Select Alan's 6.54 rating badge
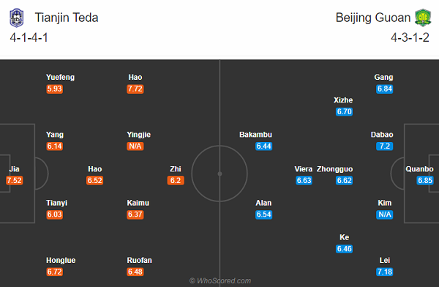 pos(263,215)
